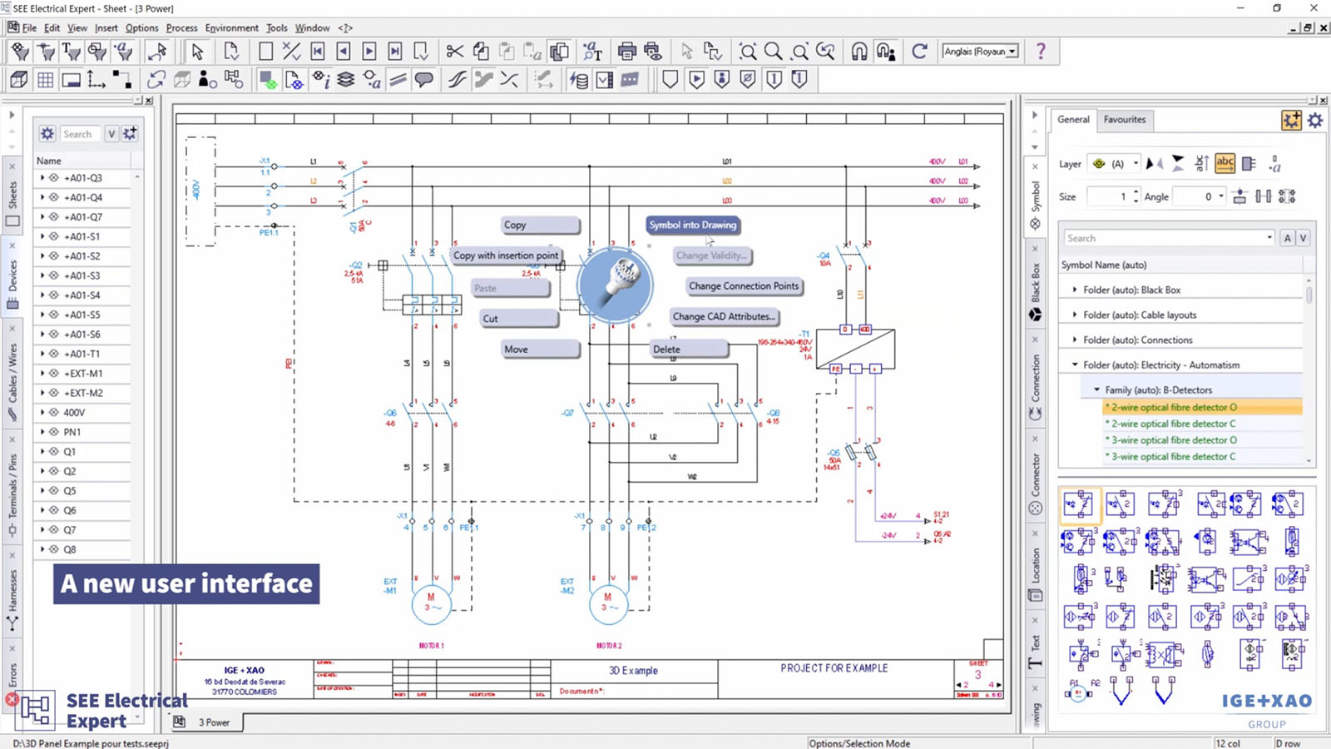Expand Folder (auto): Cable layouts
The width and height of the screenshot is (1331, 749).
point(1075,315)
